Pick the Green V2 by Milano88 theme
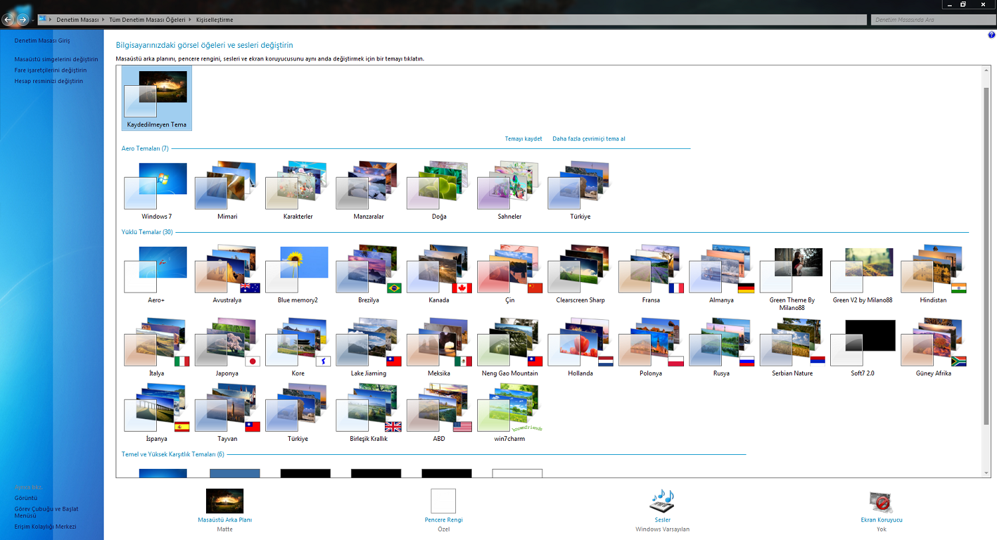The height and width of the screenshot is (540, 997). [862, 275]
